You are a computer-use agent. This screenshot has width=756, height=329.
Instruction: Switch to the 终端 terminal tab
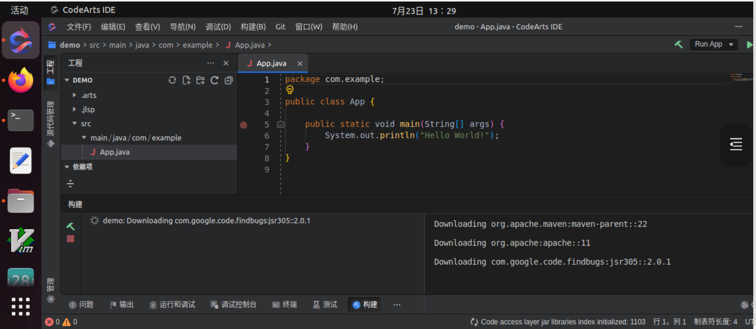pyautogui.click(x=285, y=305)
